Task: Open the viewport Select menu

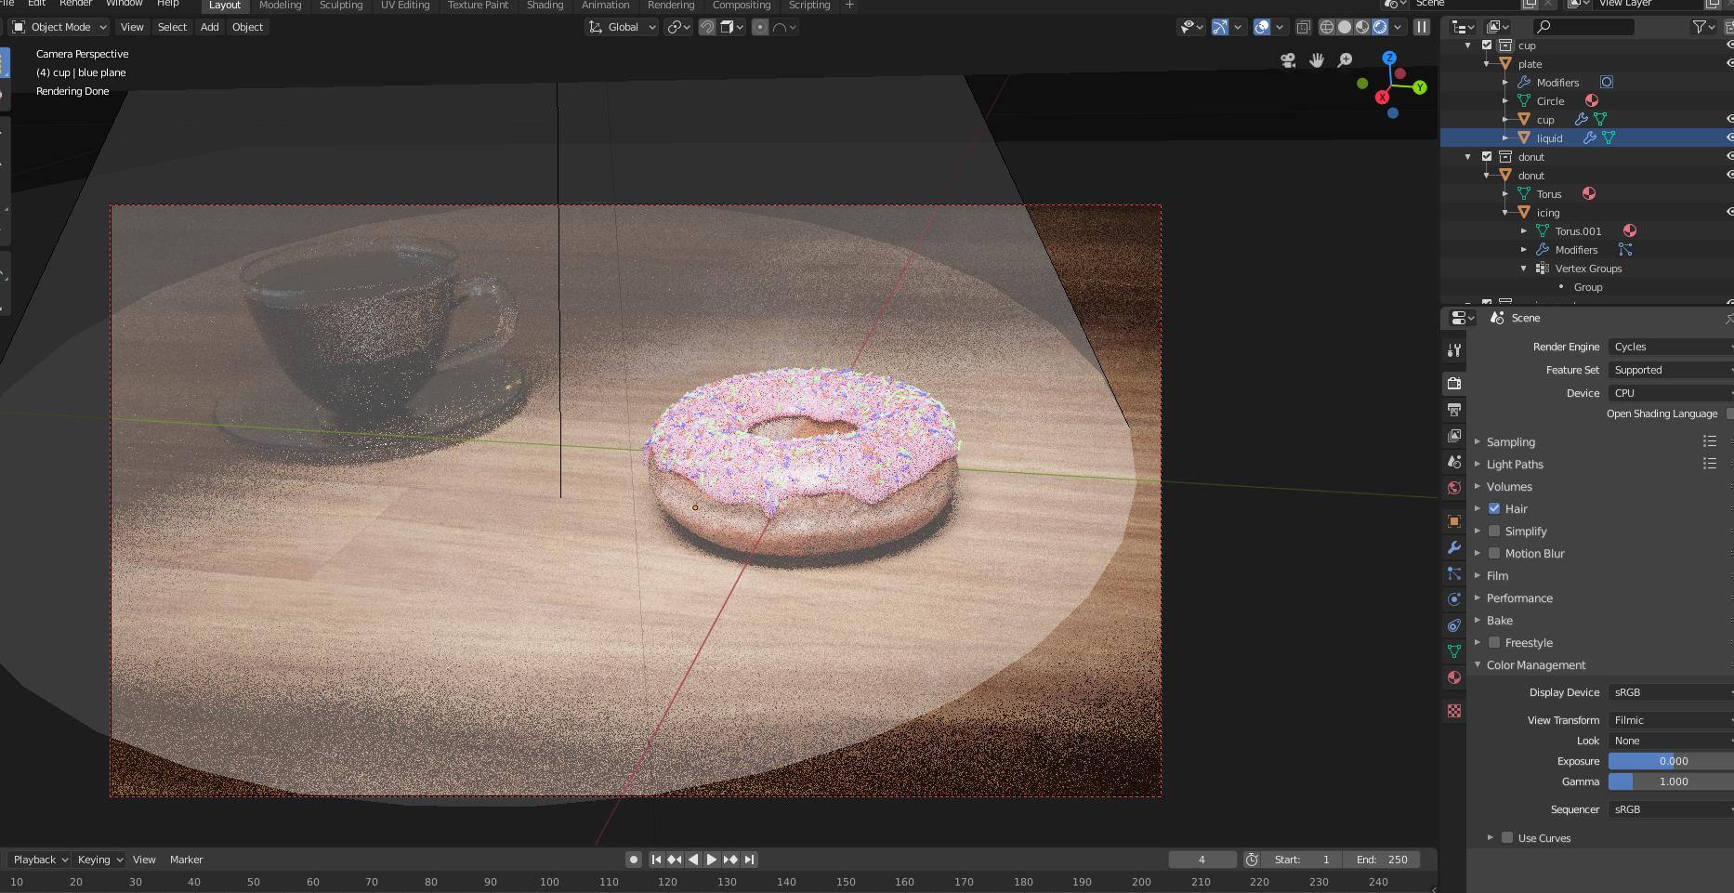Action: pyautogui.click(x=172, y=27)
